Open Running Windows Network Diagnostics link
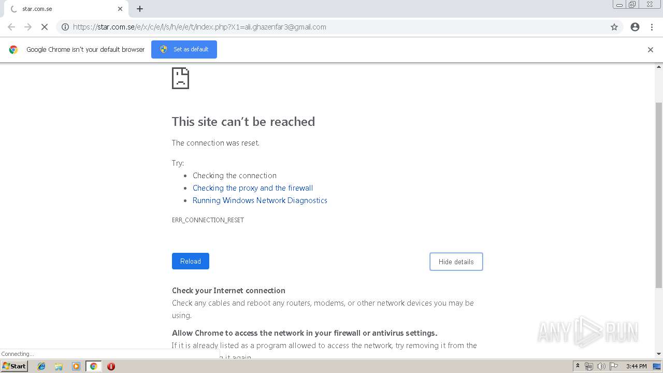 click(260, 200)
